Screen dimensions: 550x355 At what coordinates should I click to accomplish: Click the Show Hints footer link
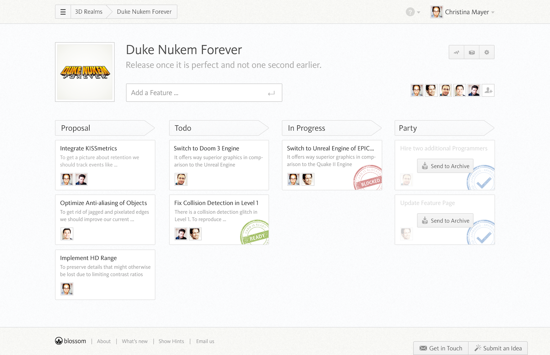[171, 341]
